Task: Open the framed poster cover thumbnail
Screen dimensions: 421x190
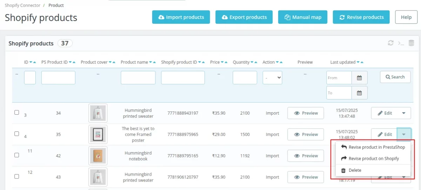Action: coord(98,135)
